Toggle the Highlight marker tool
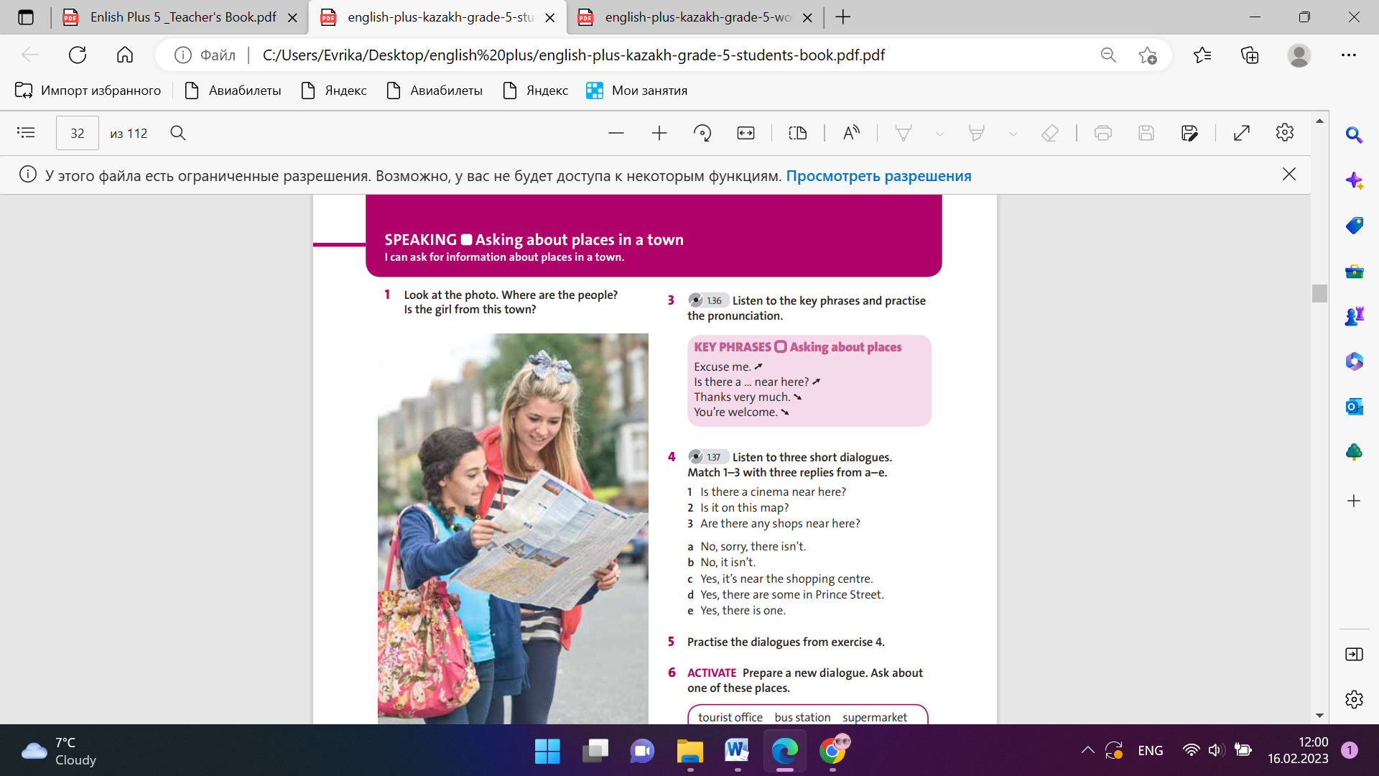 tap(976, 133)
